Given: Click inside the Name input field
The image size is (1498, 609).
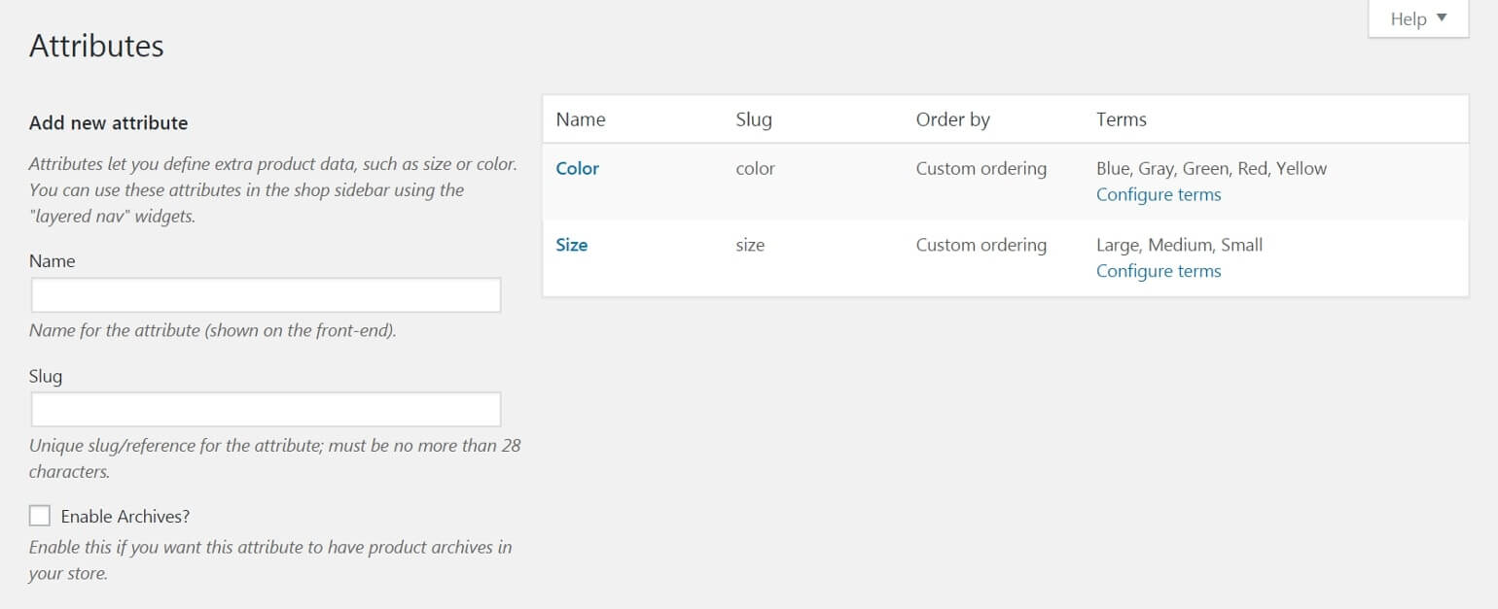Looking at the screenshot, I should point(265,294).
